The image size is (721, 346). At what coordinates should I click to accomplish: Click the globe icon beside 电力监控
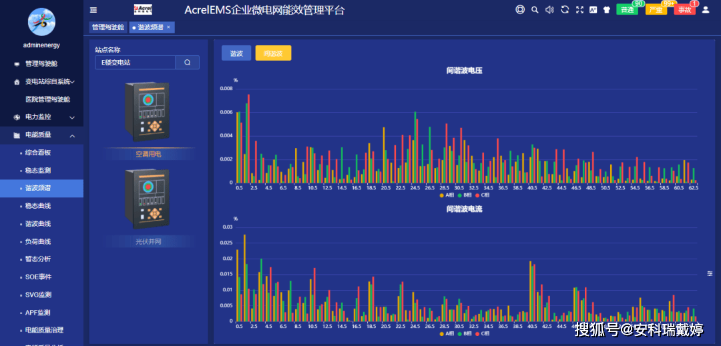[17, 117]
